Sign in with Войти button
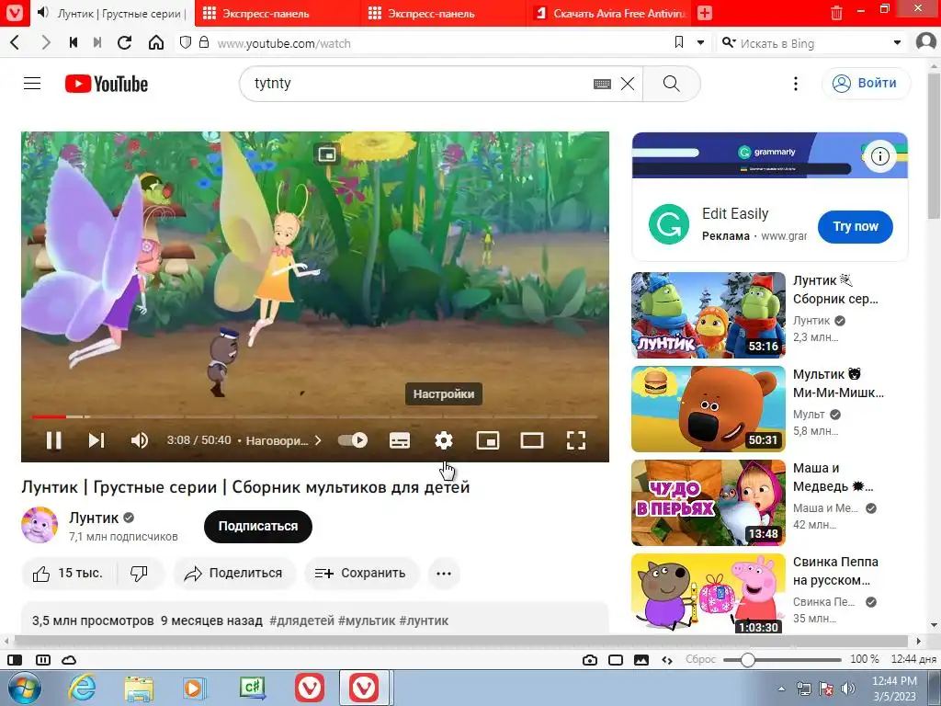This screenshot has width=941, height=706. (x=866, y=84)
